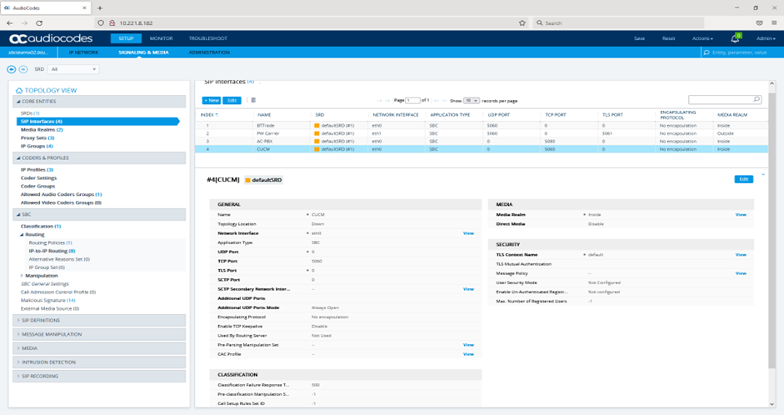The width and height of the screenshot is (784, 415).
Task: Click the View link for CAC Profile
Action: (468, 354)
